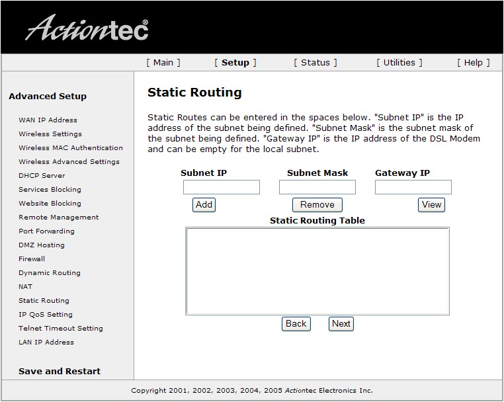
Task: Click the View button
Action: tap(431, 205)
